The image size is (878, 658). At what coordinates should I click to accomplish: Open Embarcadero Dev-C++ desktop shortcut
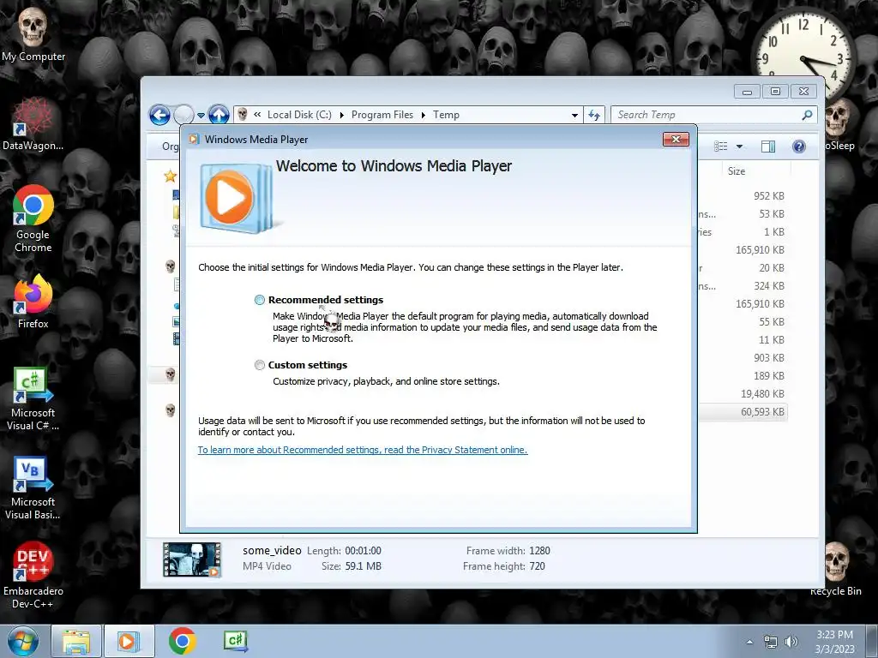(33, 576)
